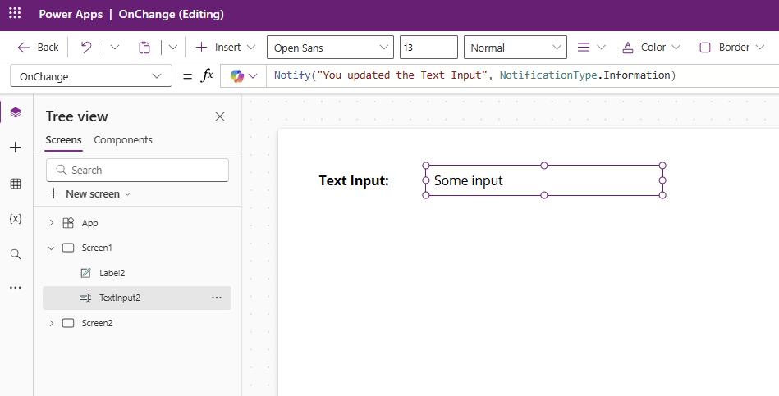Click the Screen2 rectangle icon in tree
This screenshot has height=396, width=779.
pos(68,323)
